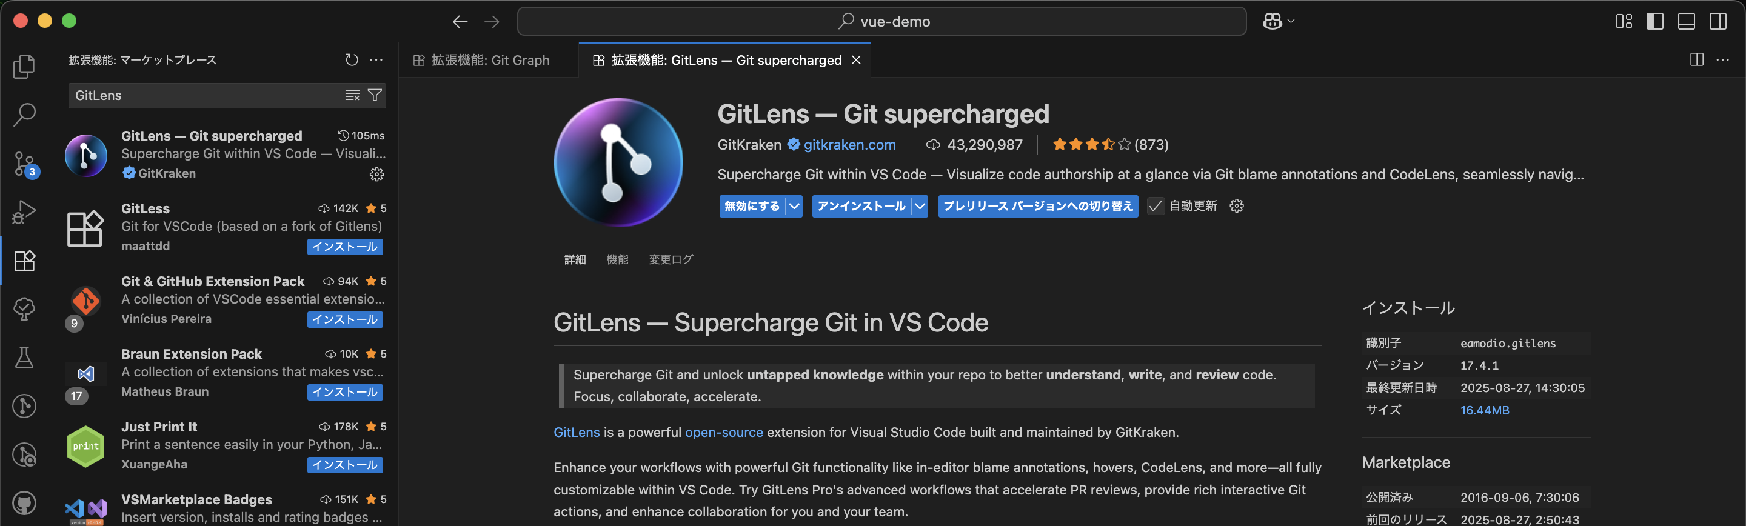
Task: Open the Search view in activity bar
Action: [24, 115]
